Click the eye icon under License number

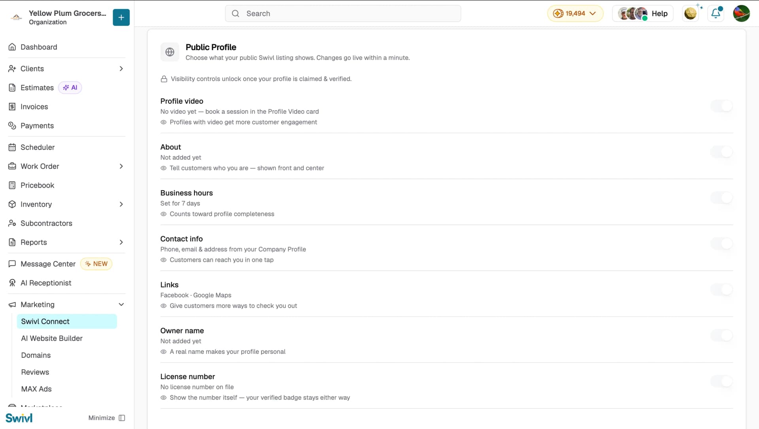[x=164, y=398]
